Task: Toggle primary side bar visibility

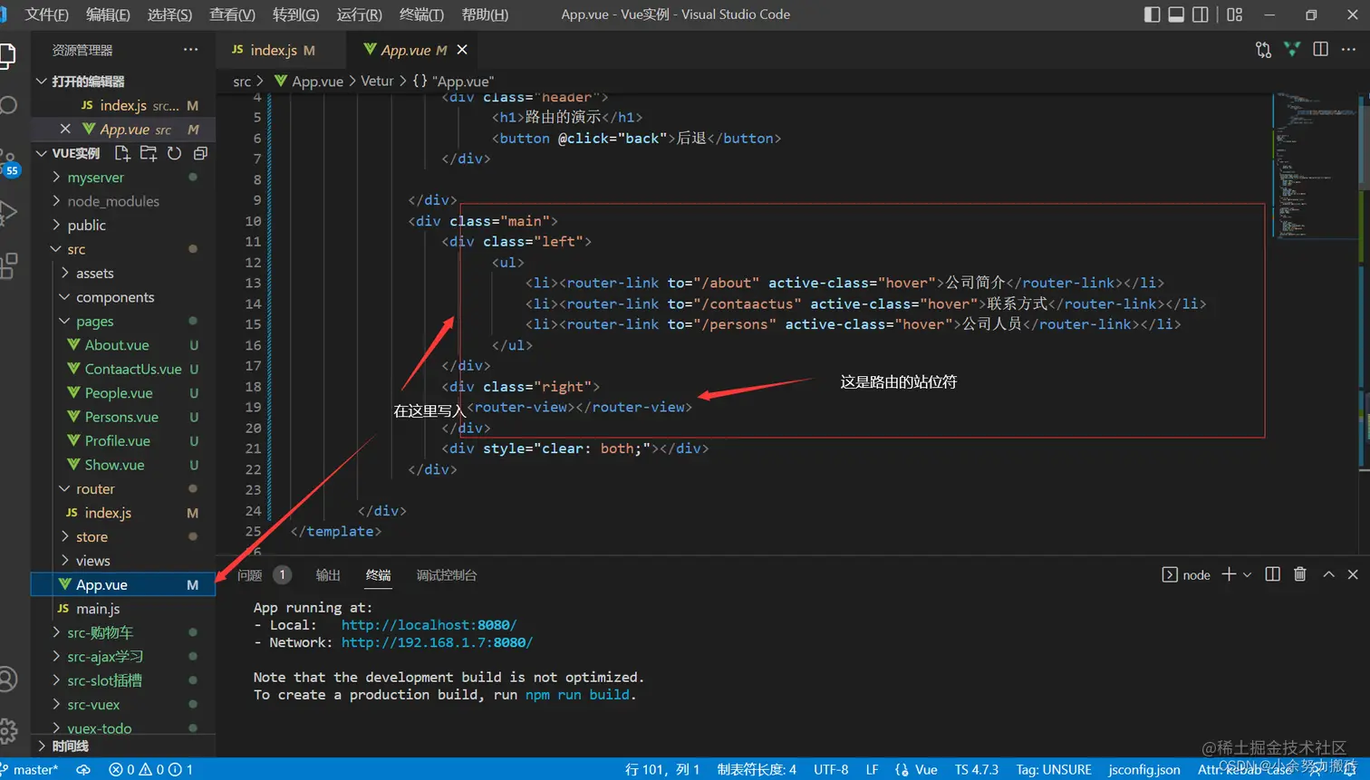Action: click(1153, 14)
